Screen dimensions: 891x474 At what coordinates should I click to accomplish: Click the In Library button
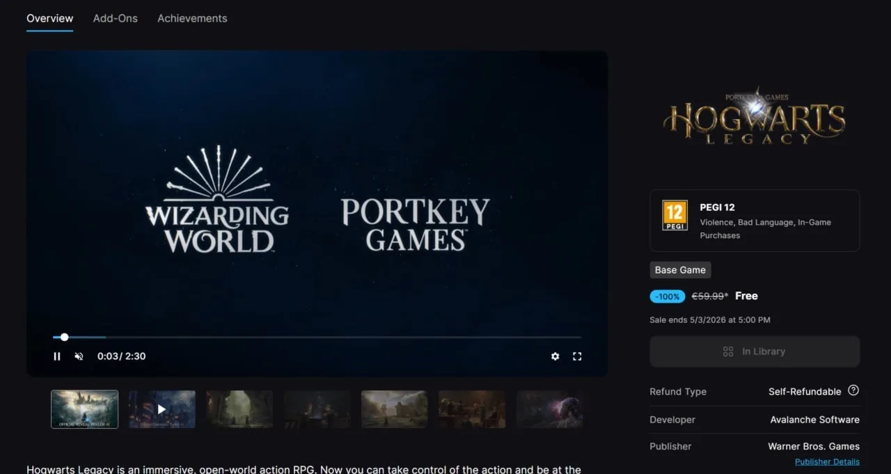tap(755, 351)
